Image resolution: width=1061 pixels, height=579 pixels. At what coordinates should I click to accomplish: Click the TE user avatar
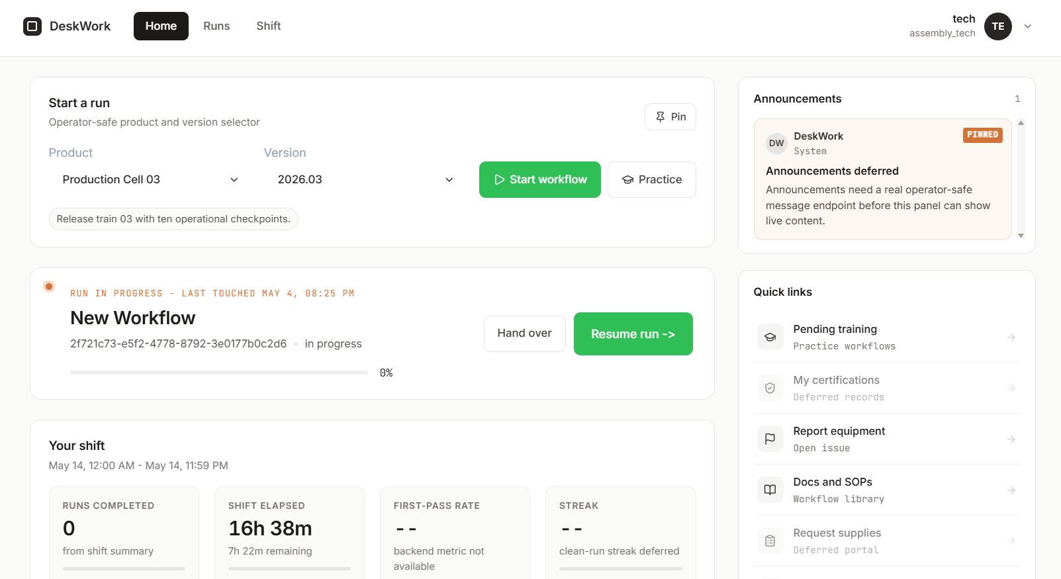[998, 26]
